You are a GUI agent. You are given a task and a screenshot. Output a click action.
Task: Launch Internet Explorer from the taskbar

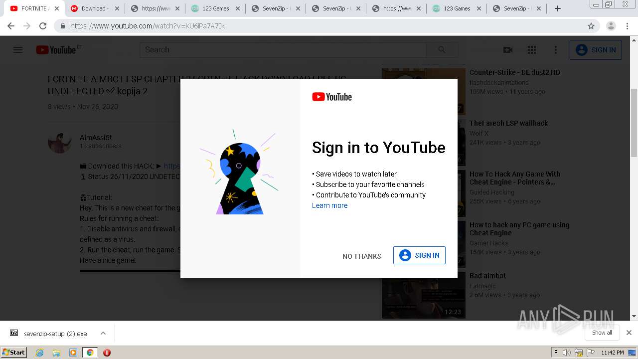40,353
